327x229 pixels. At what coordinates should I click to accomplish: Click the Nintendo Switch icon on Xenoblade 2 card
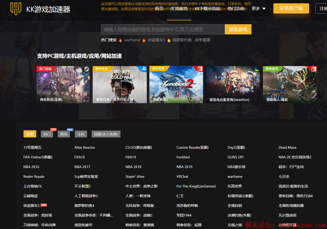coord(200,69)
